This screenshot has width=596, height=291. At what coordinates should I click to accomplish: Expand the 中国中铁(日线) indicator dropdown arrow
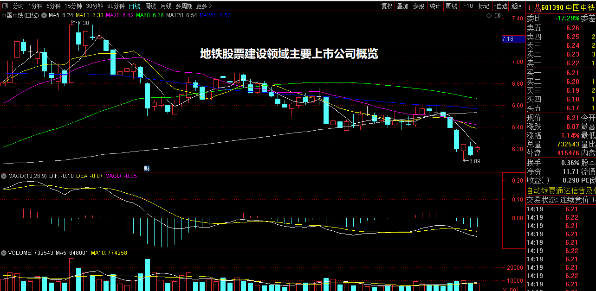[44, 16]
